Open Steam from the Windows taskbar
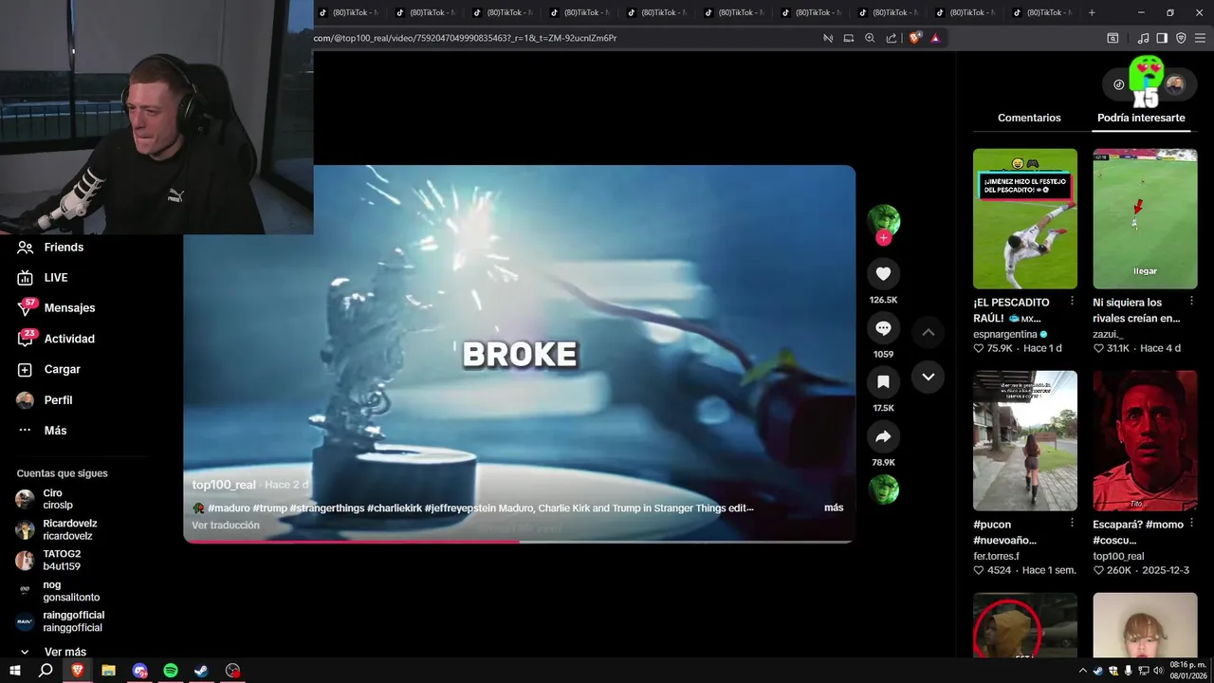 pyautogui.click(x=201, y=671)
